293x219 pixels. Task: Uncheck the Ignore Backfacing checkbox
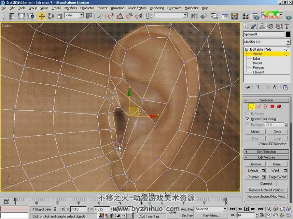(x=247, y=119)
